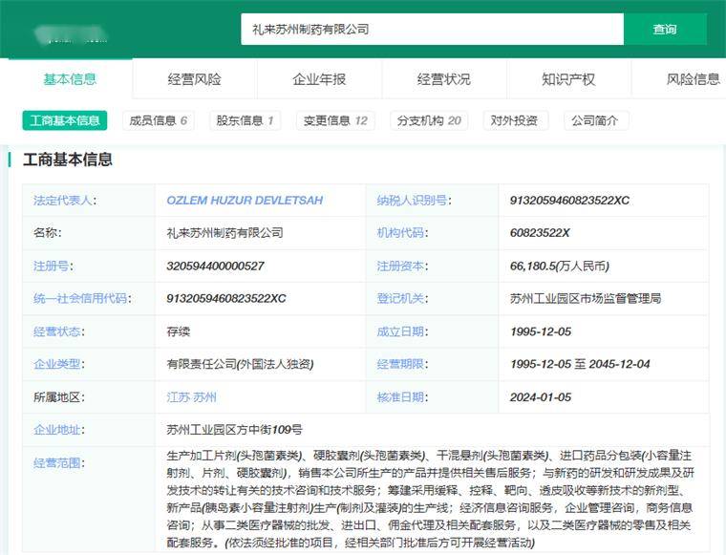Select status value 存续
The image size is (726, 555).
tap(179, 331)
